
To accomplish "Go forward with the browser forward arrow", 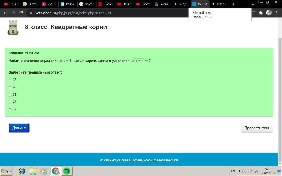I will [x=13, y=13].
